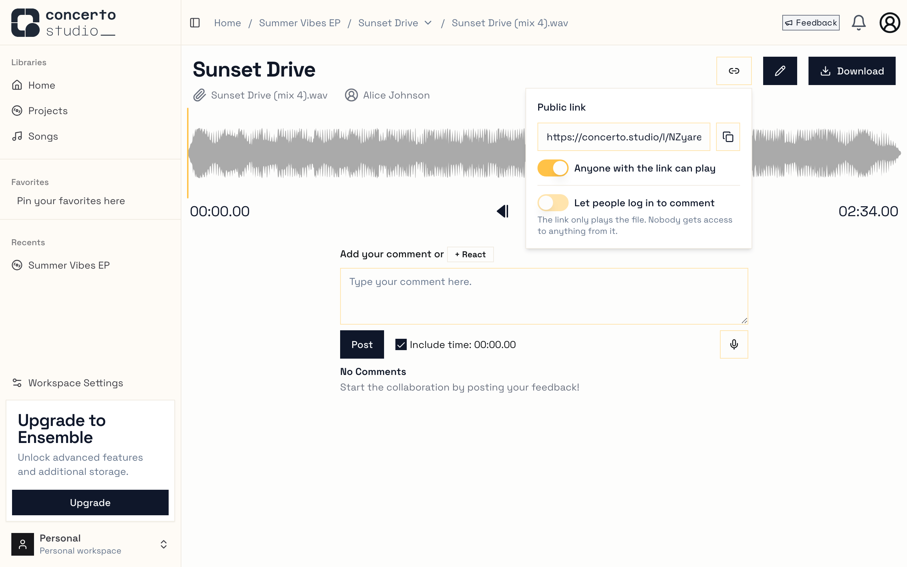This screenshot has height=567, width=907.
Task: Open the notifications bell
Action: point(858,23)
